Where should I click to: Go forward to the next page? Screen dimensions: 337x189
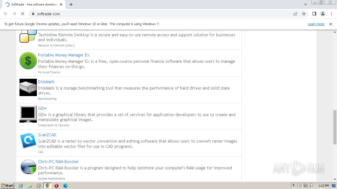coord(14,14)
